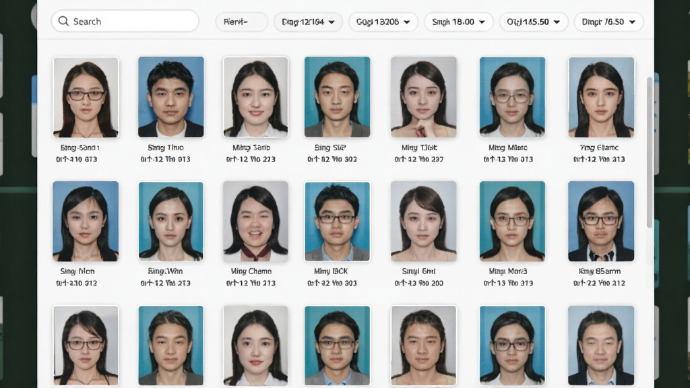Click the code line under 'Ming Chemo'
Image resolution: width=690 pixels, height=388 pixels.
coord(251,284)
